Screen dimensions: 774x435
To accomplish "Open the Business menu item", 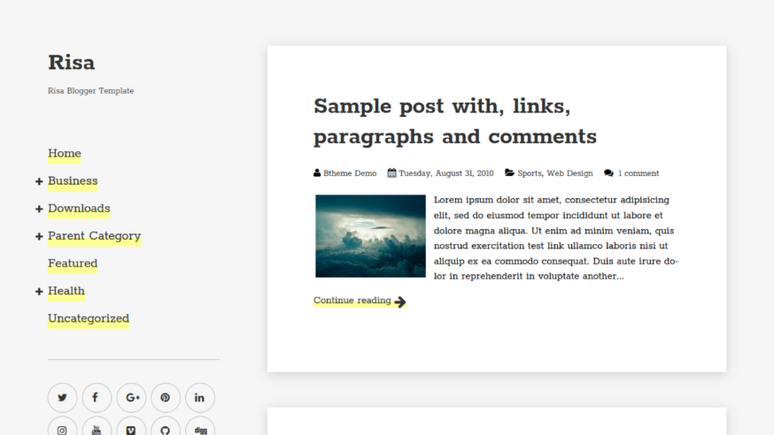I will [x=73, y=181].
